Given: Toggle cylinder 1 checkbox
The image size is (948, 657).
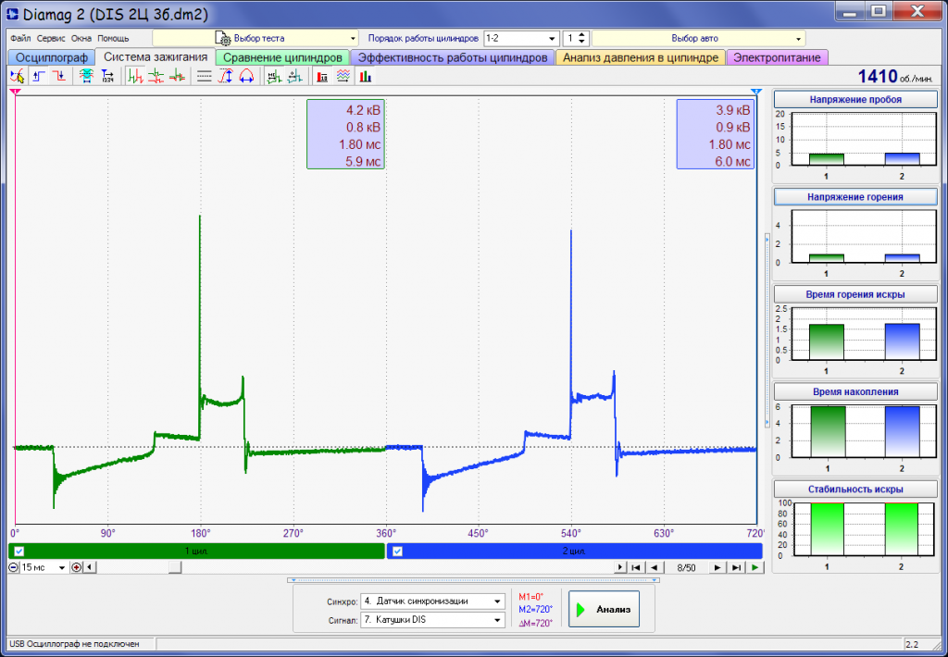Looking at the screenshot, I should 19,552.
